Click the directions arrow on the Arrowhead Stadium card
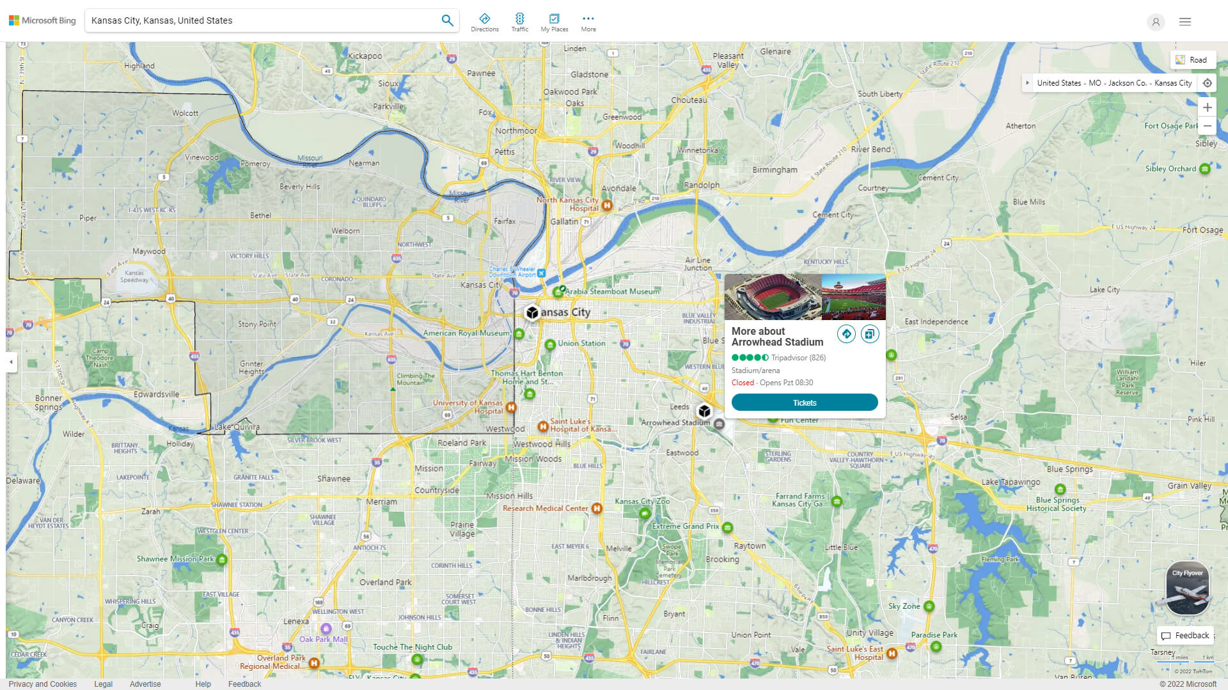The image size is (1228, 690). pos(846,333)
